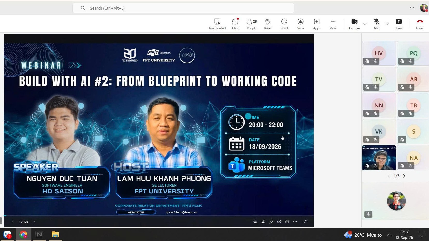Select the NA participant tile
The image size is (429, 241).
click(x=413, y=158)
